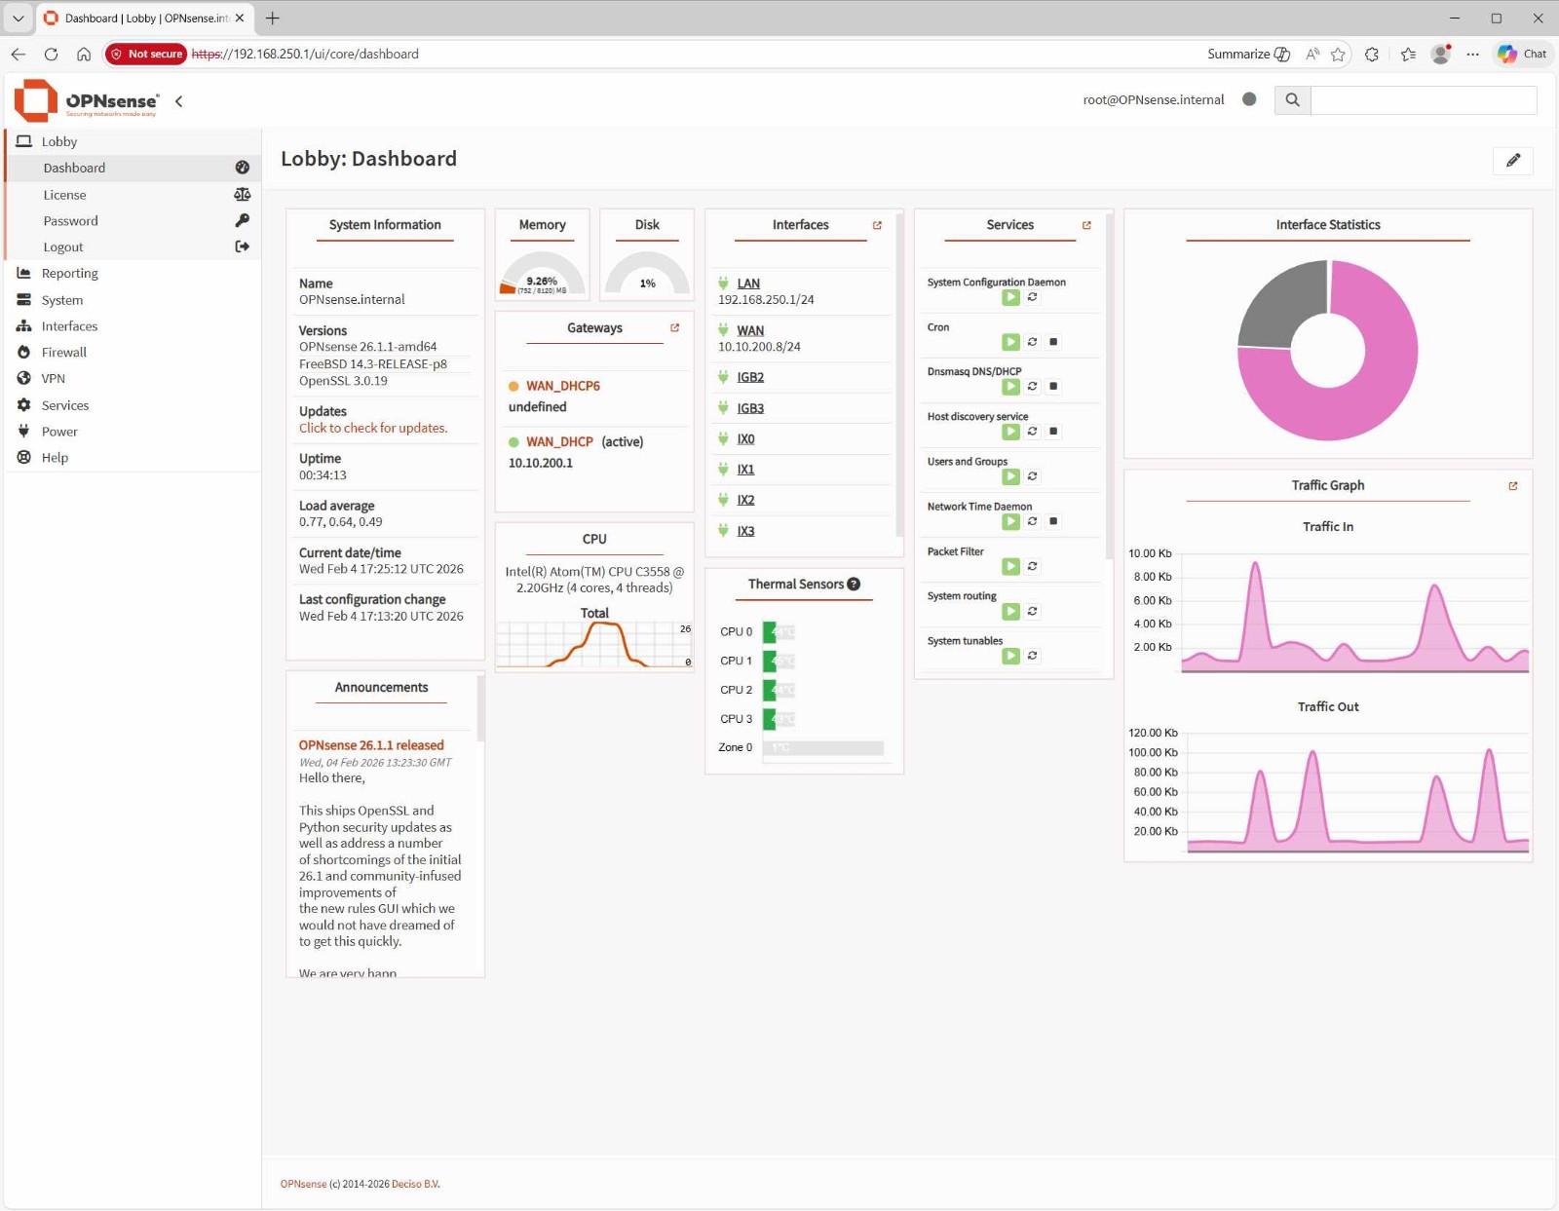1559x1211 pixels.
Task: Stop the Network Time Daemon service
Action: [1053, 522]
